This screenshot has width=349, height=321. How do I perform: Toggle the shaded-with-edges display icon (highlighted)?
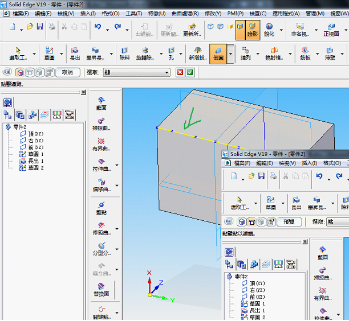[x=240, y=30]
